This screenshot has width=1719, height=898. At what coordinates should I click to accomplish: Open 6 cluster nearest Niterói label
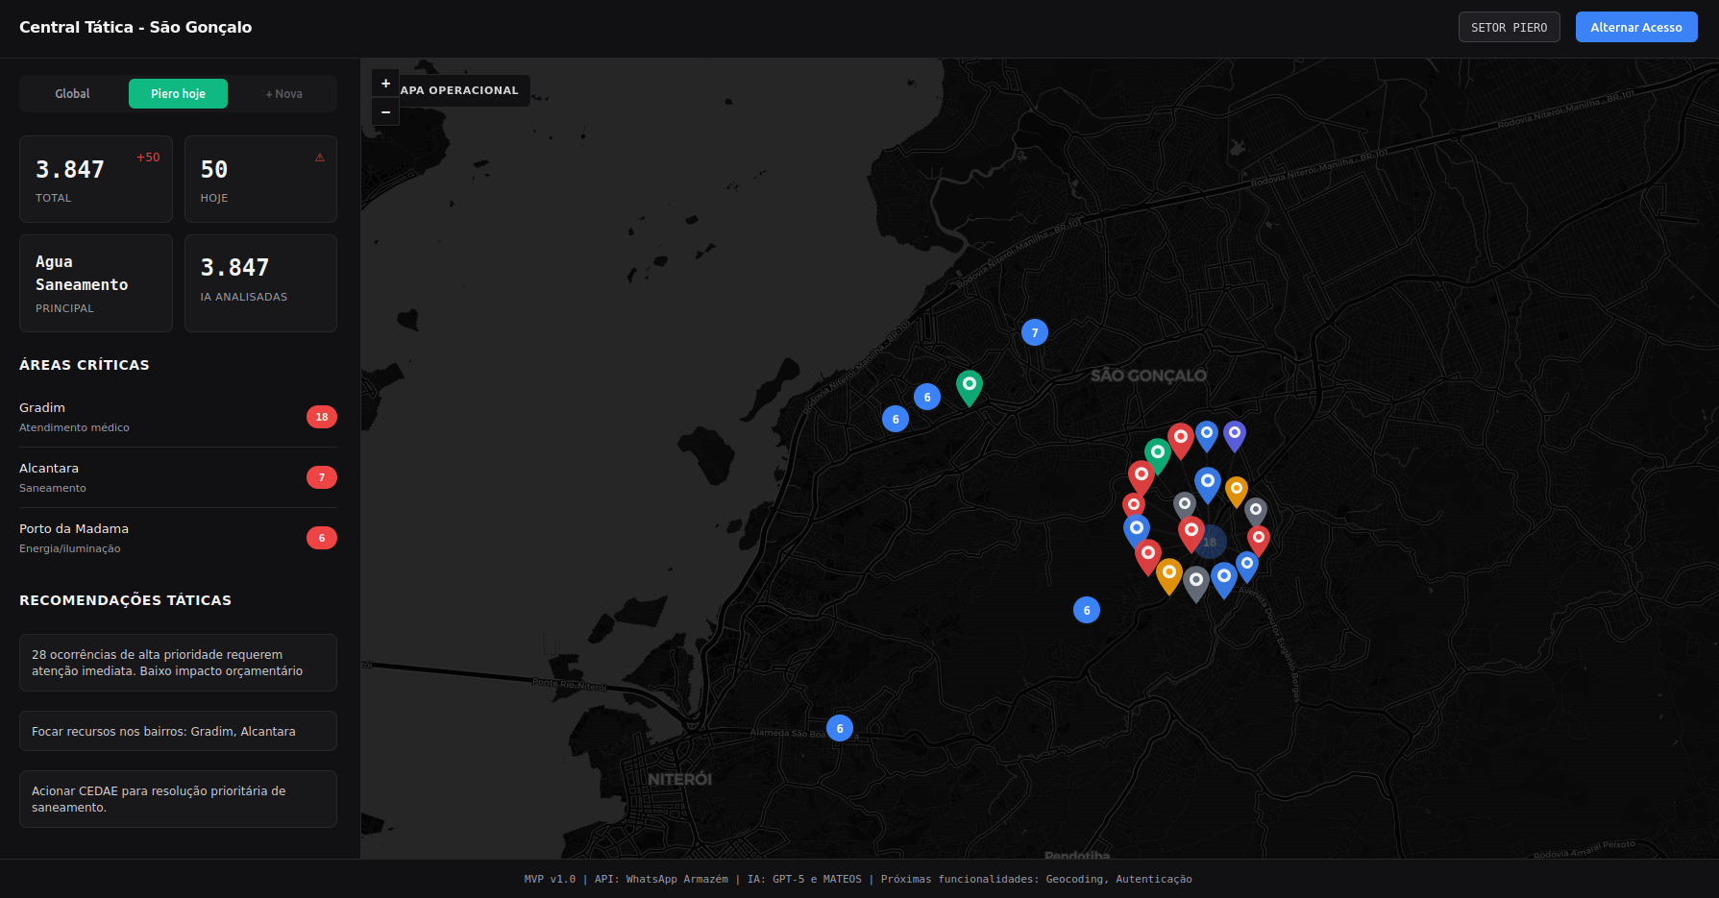pos(840,728)
